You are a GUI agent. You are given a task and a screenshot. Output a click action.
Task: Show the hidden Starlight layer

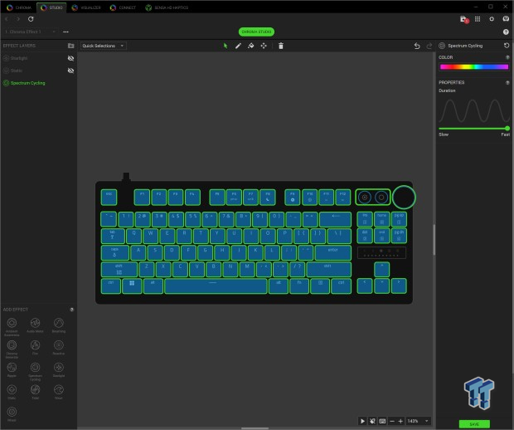click(70, 58)
